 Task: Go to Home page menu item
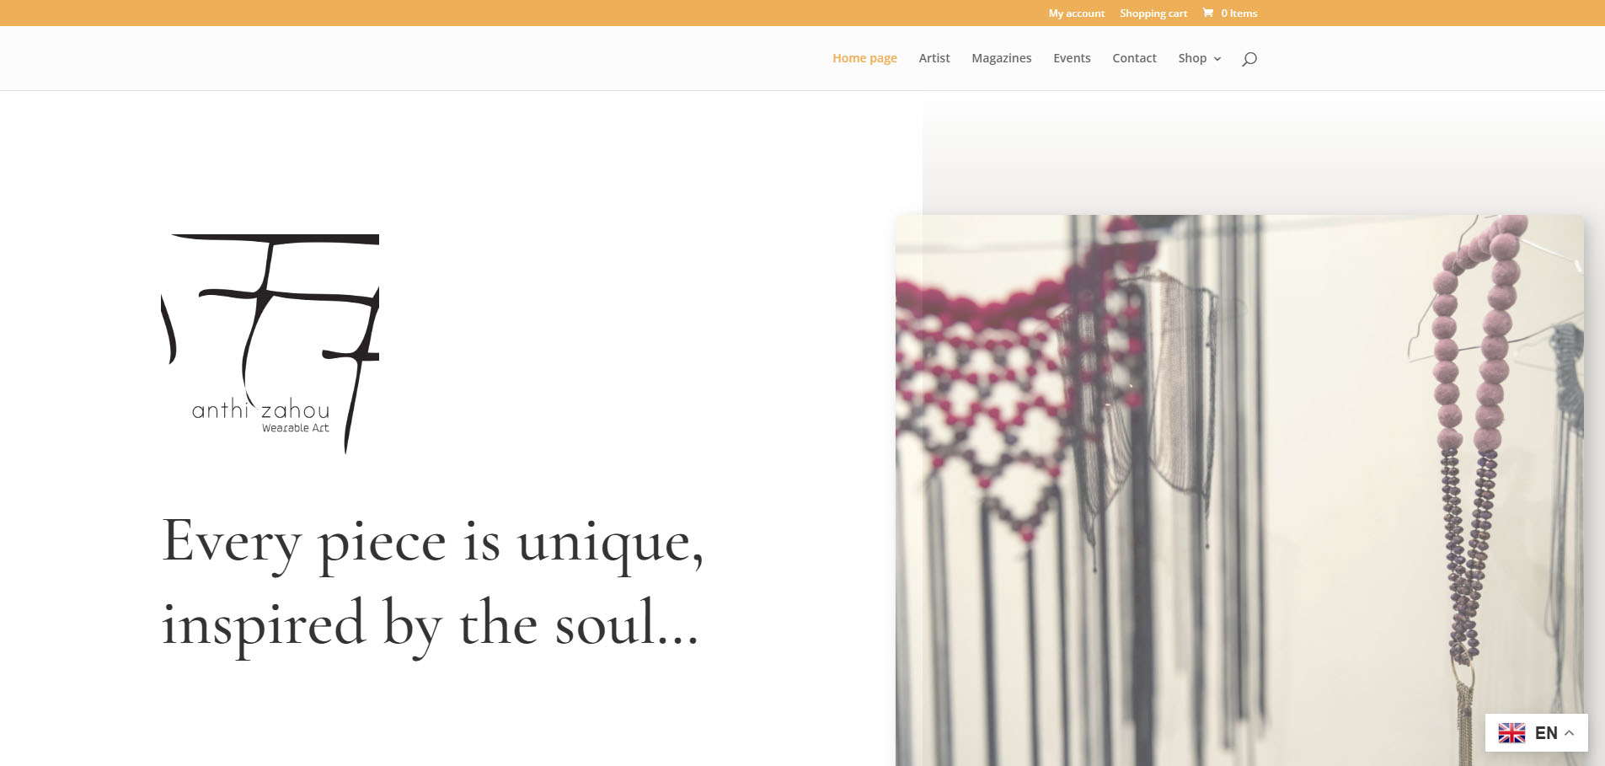point(864,58)
